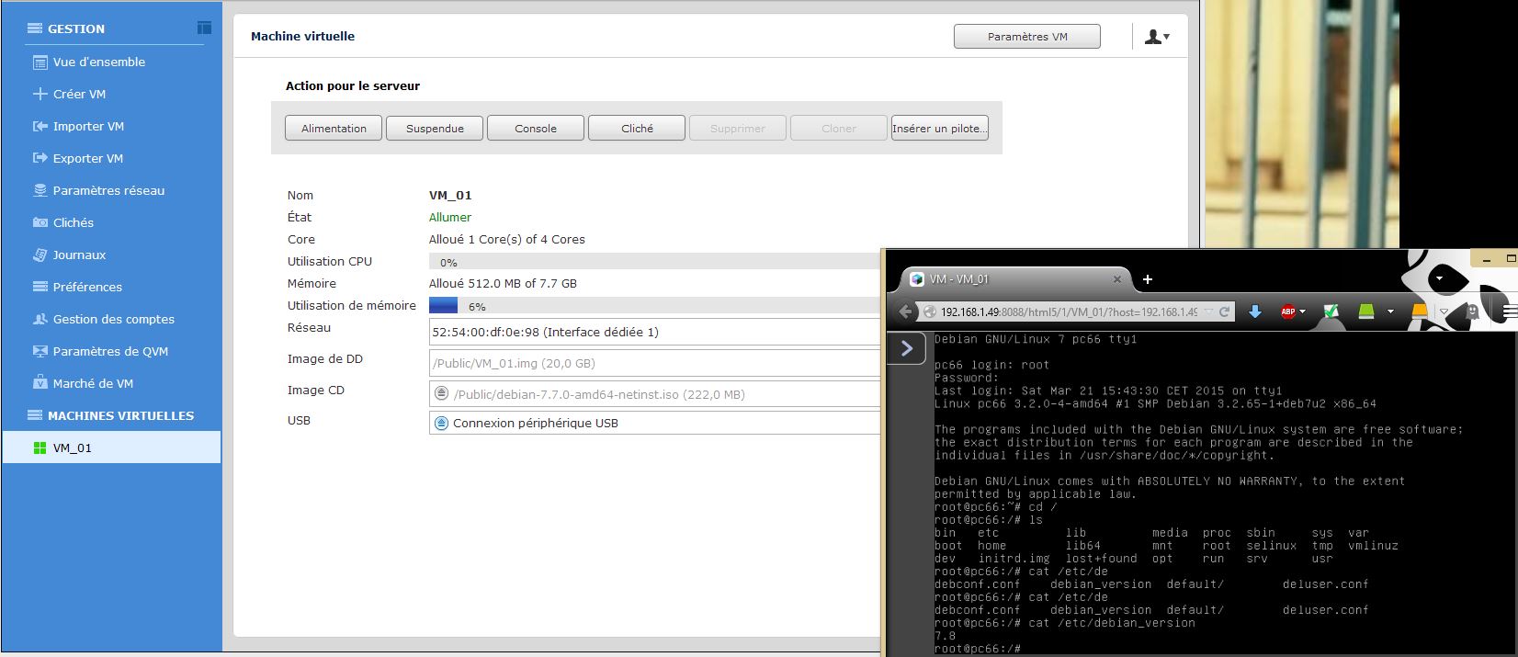Expand the console side panel arrow
This screenshot has height=657, width=1518.
(x=907, y=347)
